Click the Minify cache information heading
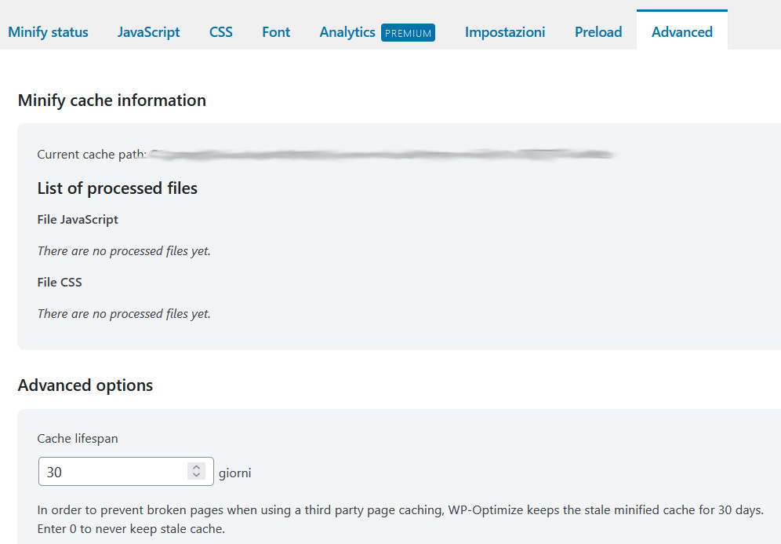The image size is (781, 544). (112, 100)
